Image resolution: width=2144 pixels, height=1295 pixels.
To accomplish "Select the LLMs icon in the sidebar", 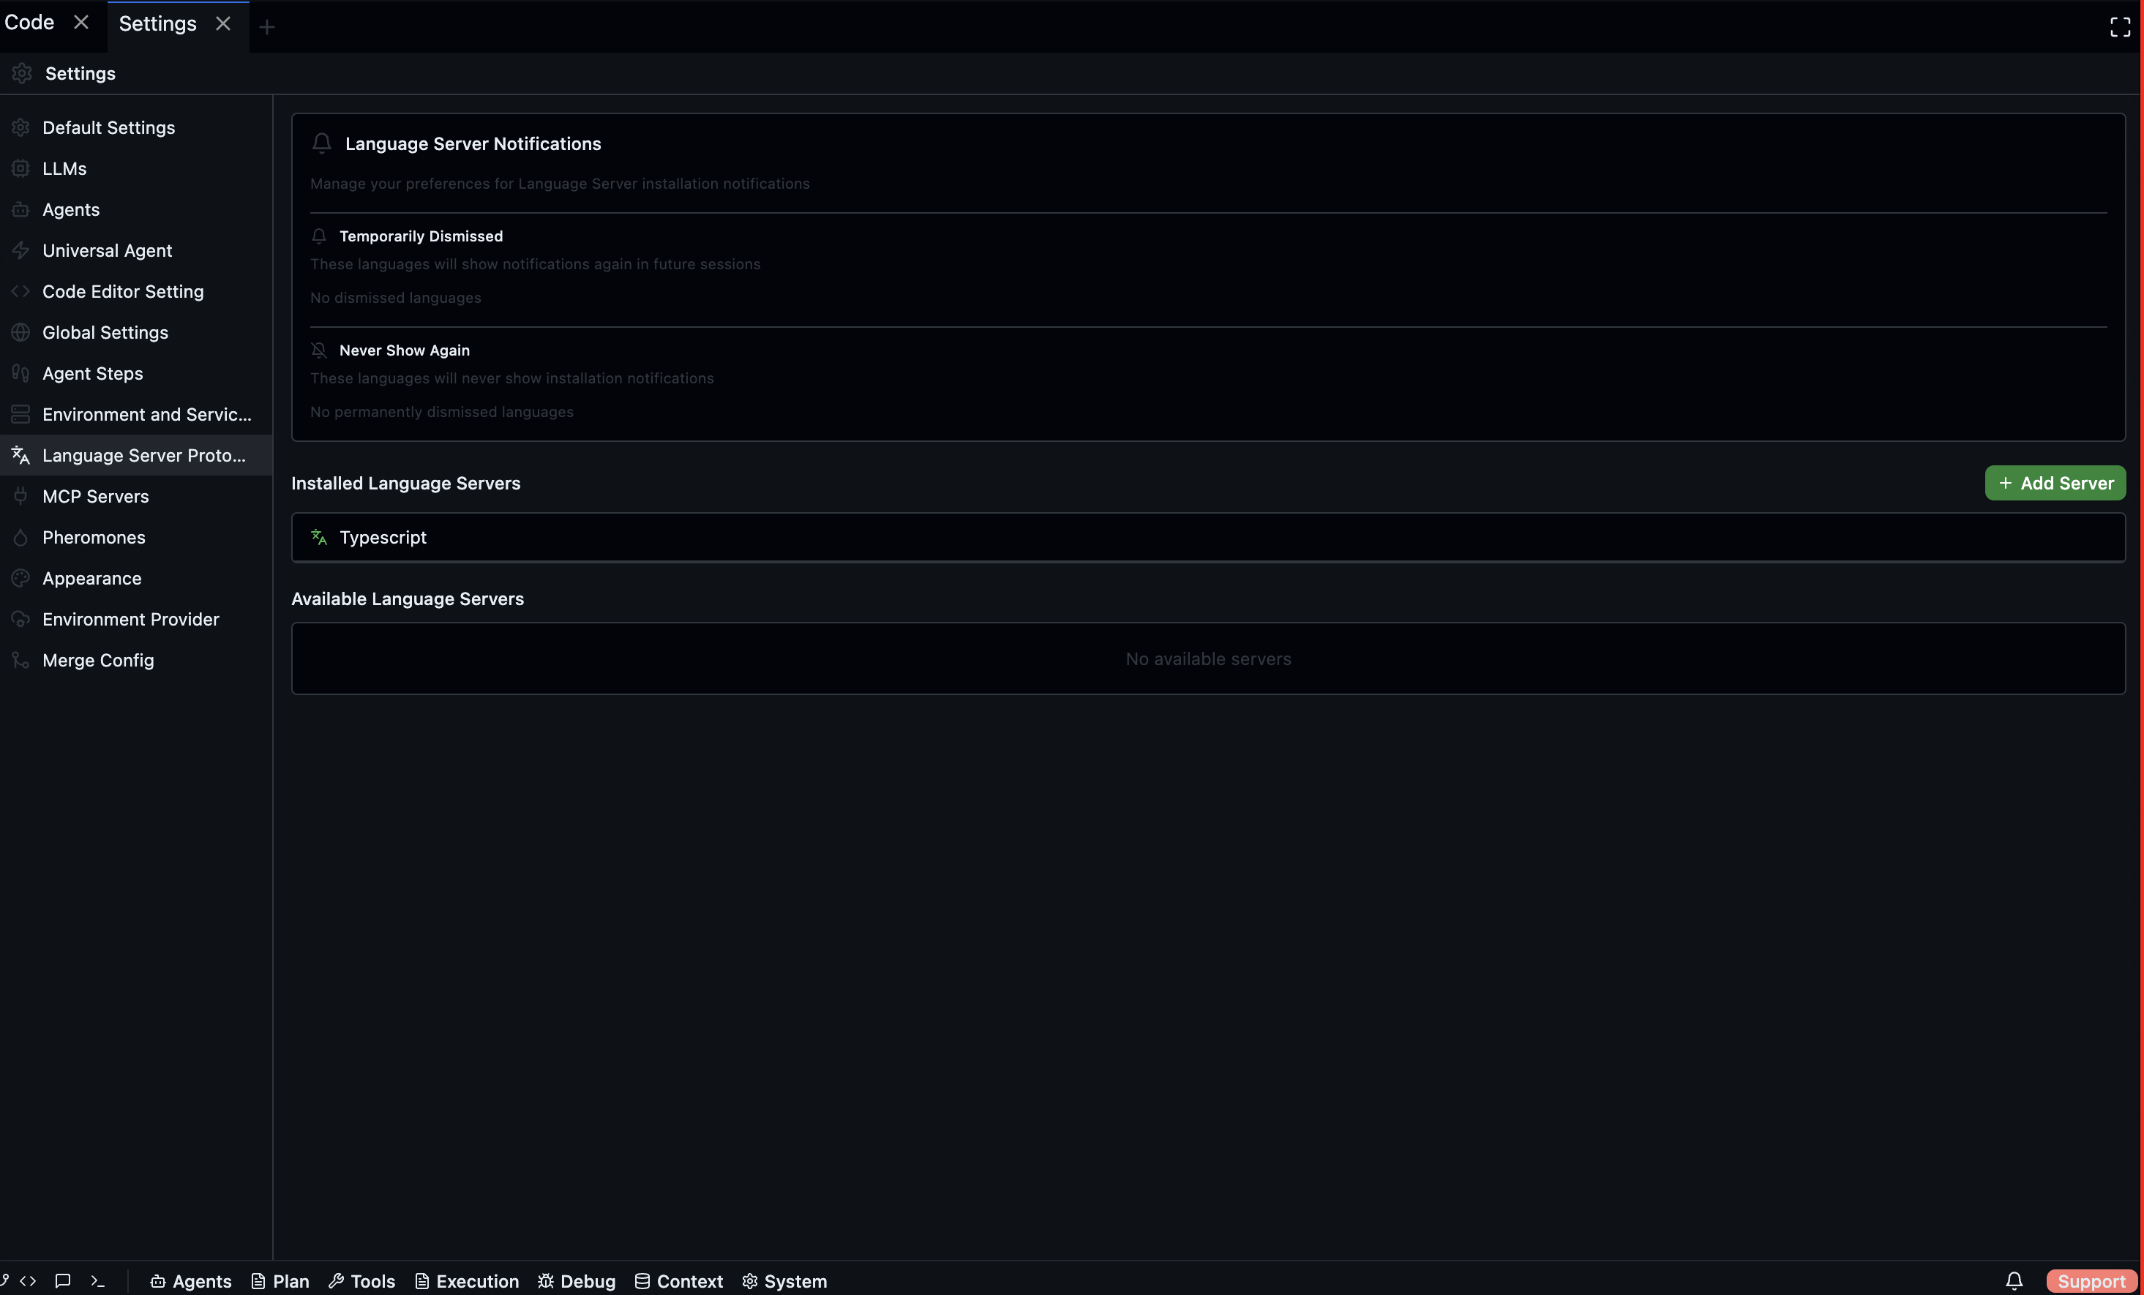I will 21,169.
